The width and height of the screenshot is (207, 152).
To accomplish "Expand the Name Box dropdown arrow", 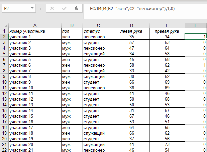I will (x=32, y=8).
